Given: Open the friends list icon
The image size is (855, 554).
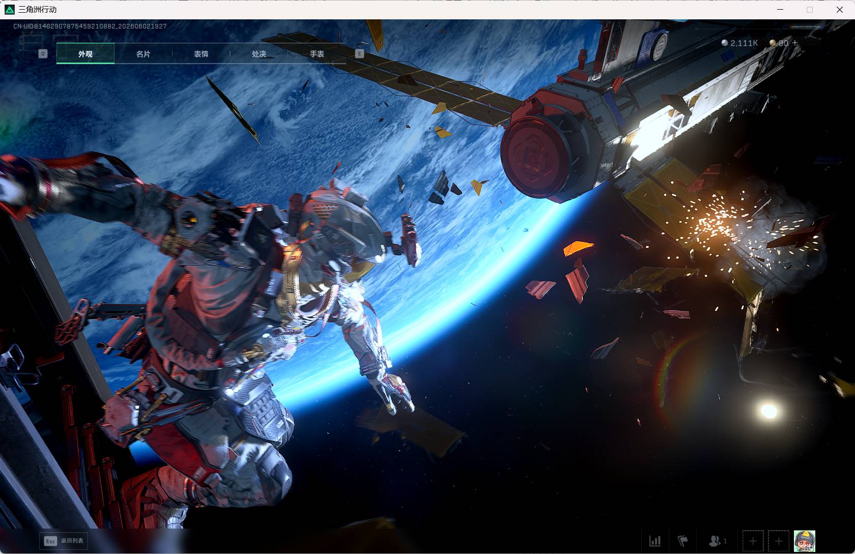Looking at the screenshot, I should (715, 541).
